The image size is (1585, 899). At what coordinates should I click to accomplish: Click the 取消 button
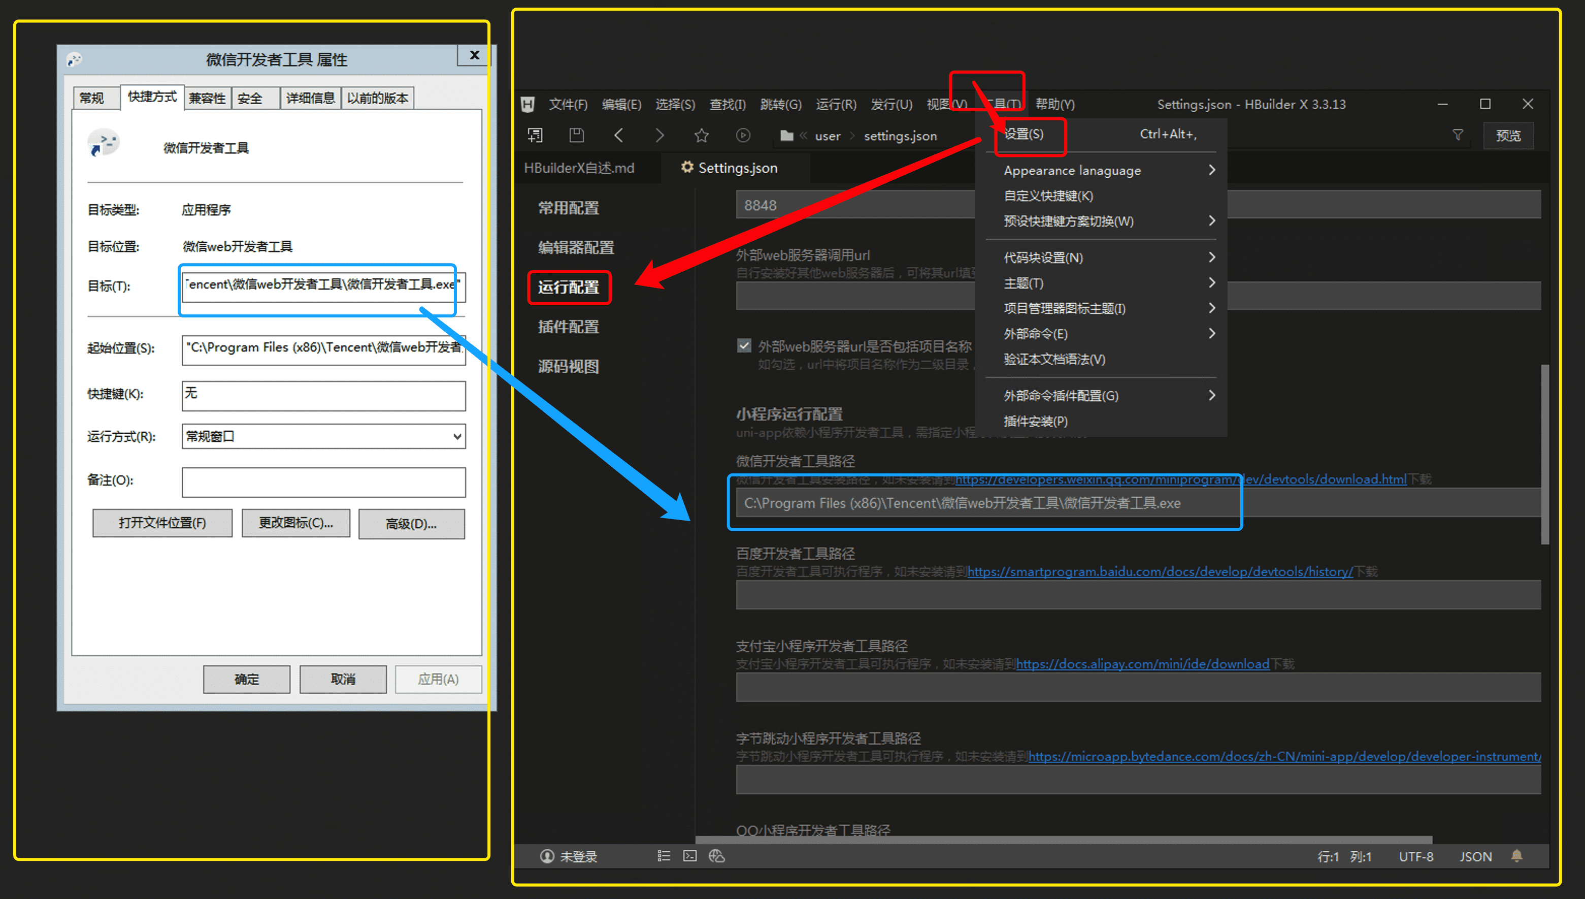coord(343,679)
